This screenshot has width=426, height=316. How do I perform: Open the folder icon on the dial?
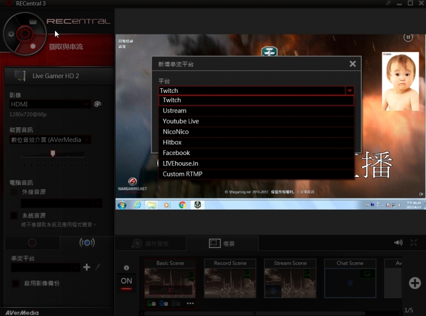33,22
